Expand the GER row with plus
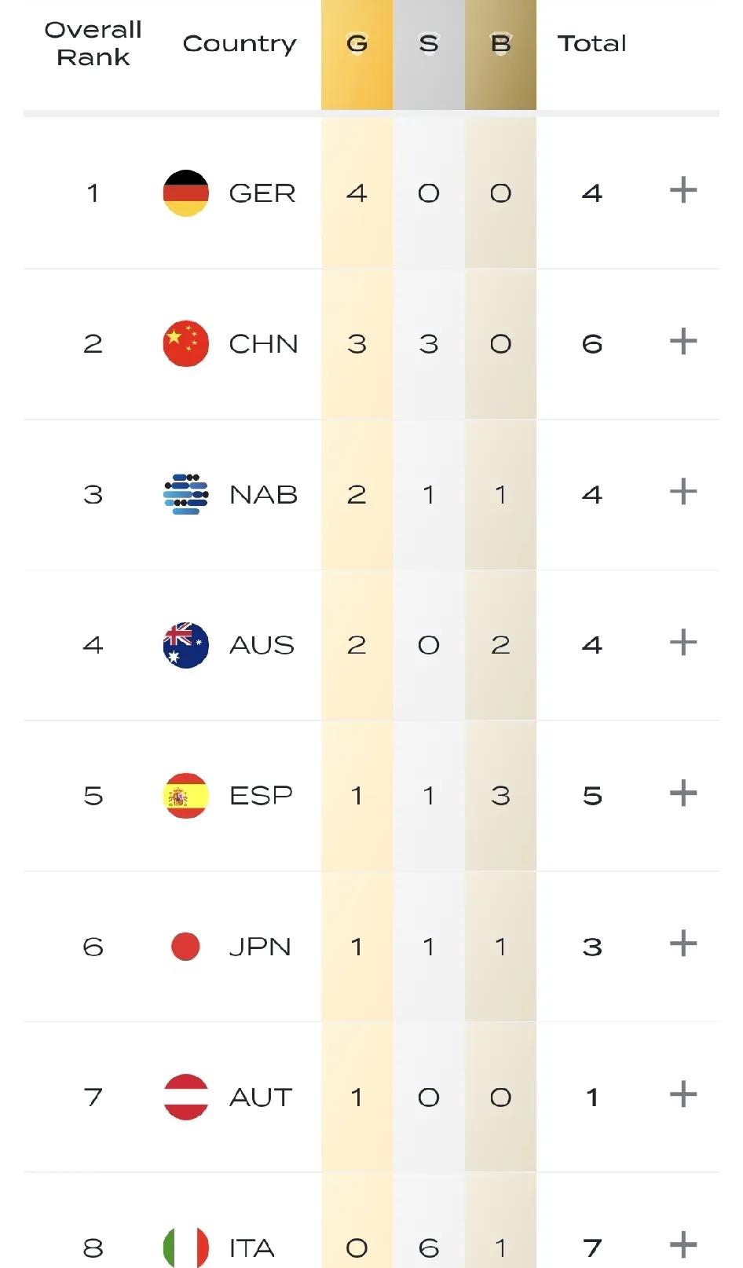 coord(683,190)
